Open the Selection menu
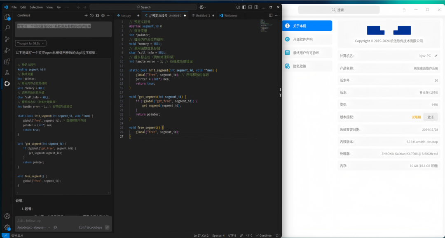The height and width of the screenshot is (238, 445). (x=36, y=7)
